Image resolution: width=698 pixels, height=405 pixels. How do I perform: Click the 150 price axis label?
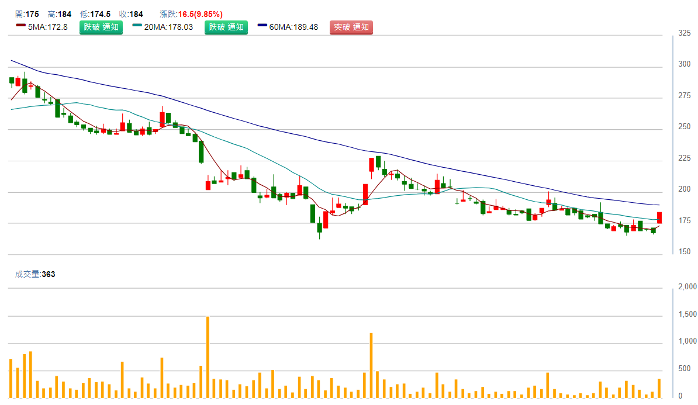point(684,251)
